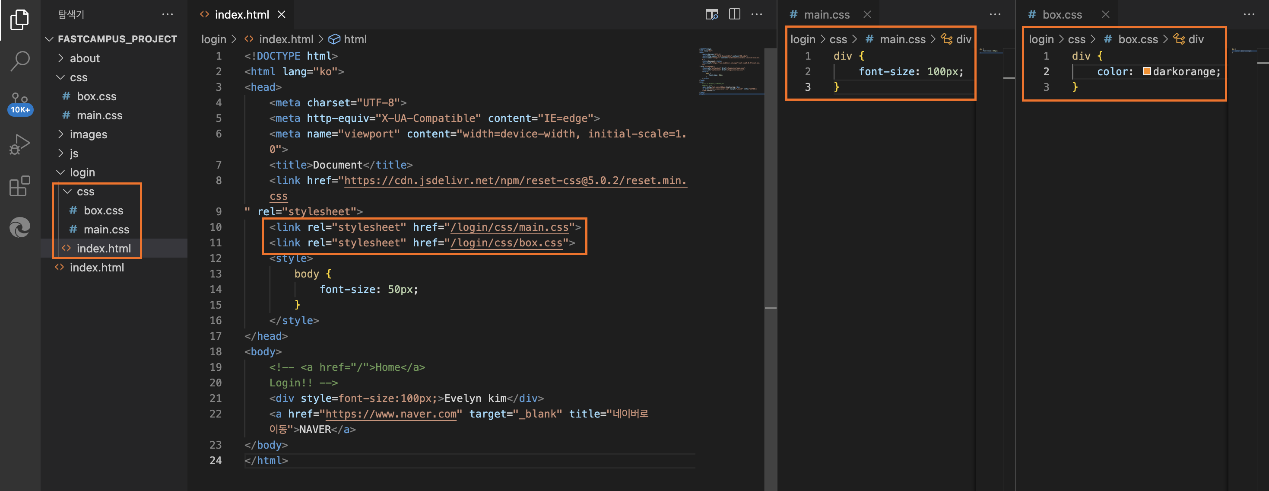
Task: Follow the /login/css/main.css href link
Action: pyautogui.click(x=509, y=227)
